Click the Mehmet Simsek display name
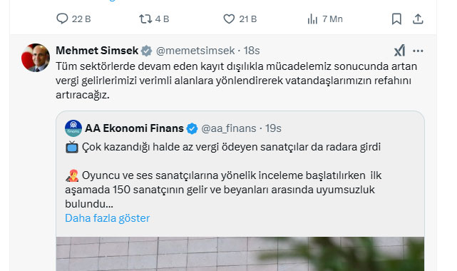457x271 pixels. pos(97,51)
